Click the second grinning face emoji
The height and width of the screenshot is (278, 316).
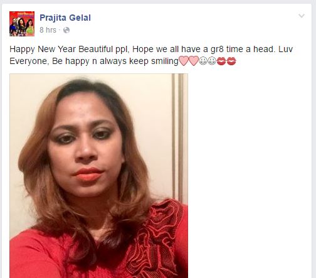212,61
